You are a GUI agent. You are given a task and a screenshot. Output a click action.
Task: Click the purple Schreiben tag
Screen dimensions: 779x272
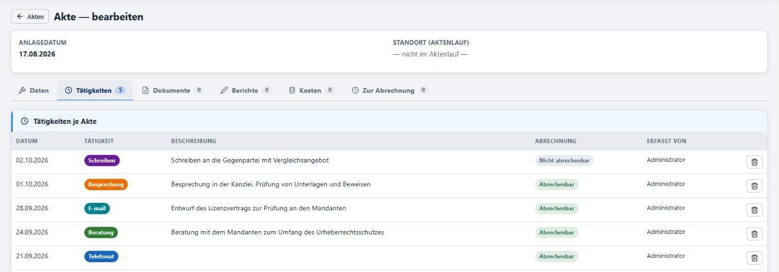click(102, 160)
